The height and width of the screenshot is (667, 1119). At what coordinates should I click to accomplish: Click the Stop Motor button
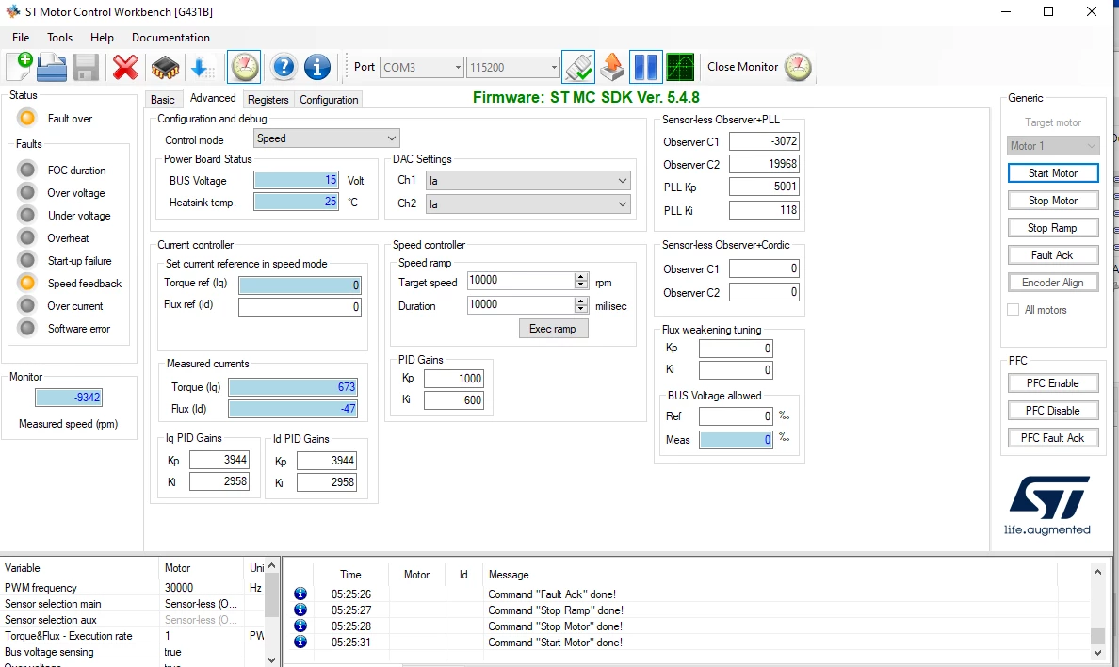coord(1053,201)
